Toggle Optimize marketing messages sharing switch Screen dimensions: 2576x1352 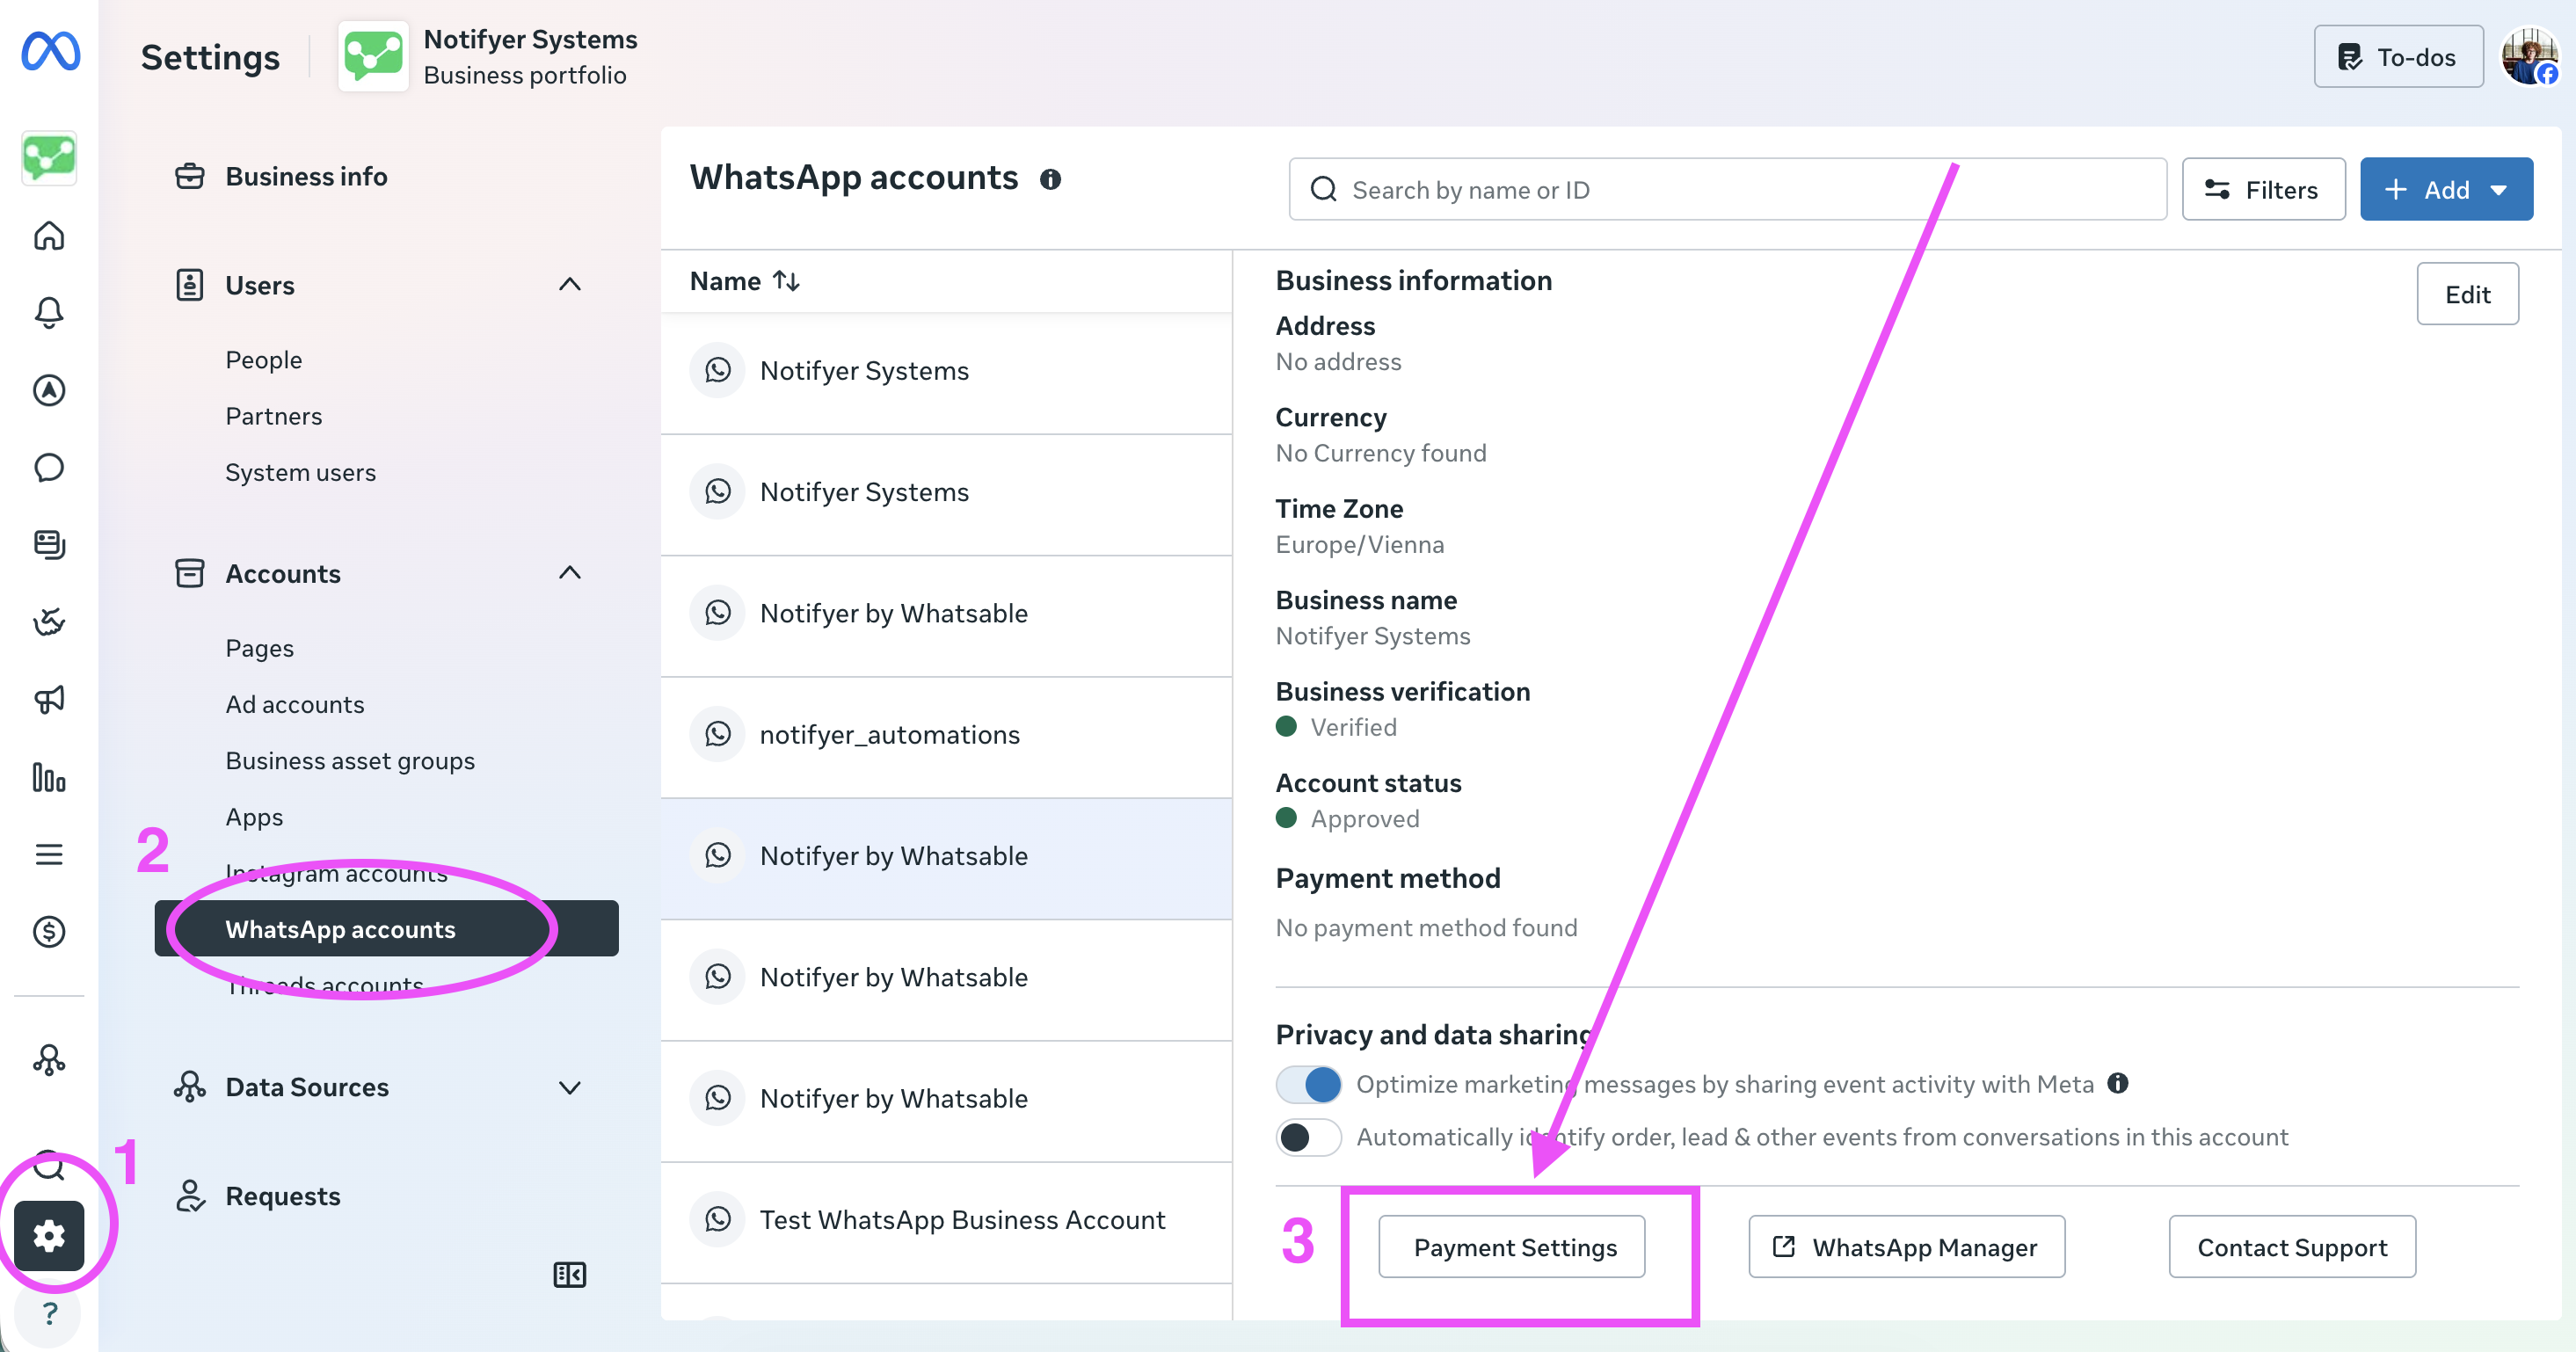[x=1309, y=1084]
